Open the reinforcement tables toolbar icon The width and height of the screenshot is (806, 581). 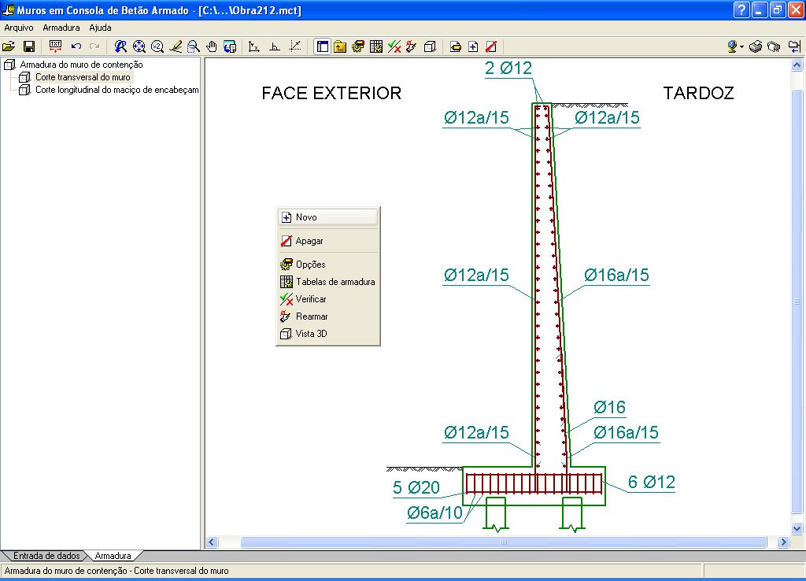tap(376, 46)
